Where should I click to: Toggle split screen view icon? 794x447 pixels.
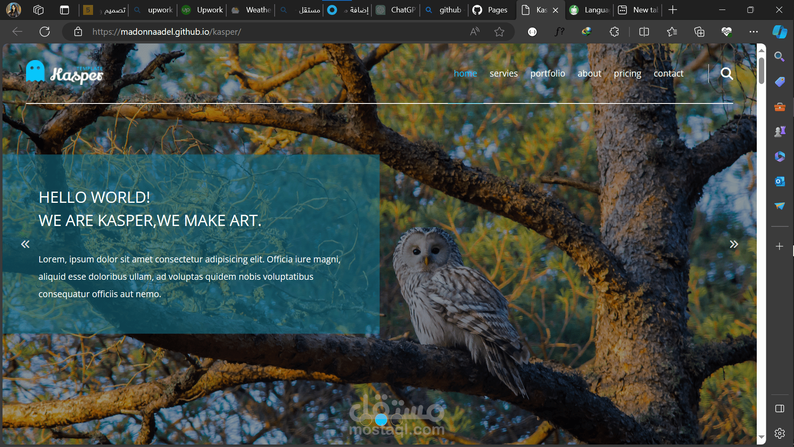tap(644, 32)
